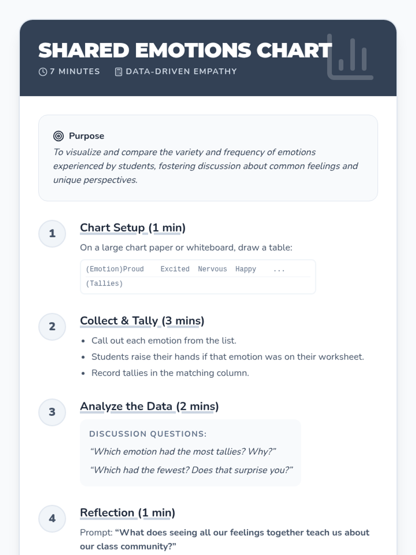The image size is (416, 555).
Task: Click the clock icon beside 7 Minutes
Action: point(43,72)
